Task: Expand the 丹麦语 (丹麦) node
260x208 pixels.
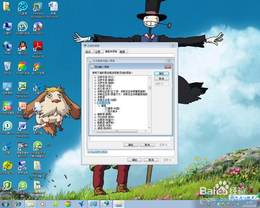Action: pos(95,126)
